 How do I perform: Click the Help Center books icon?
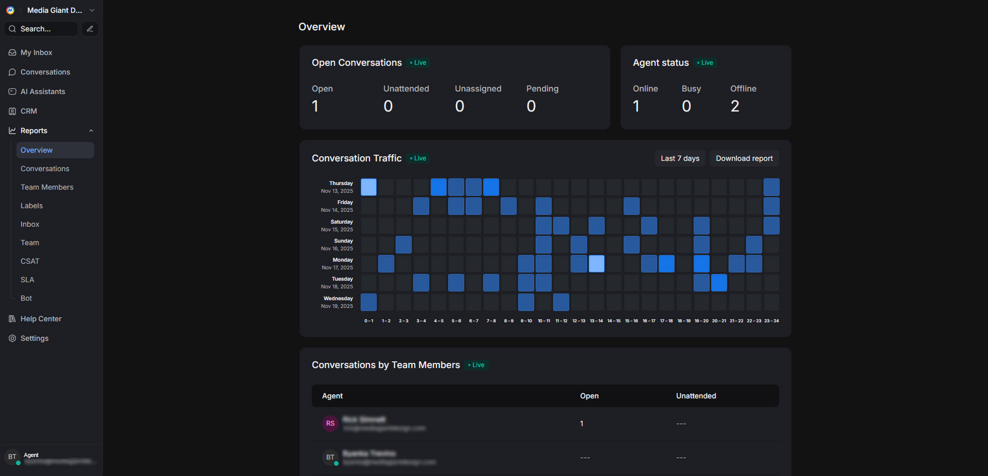12,319
